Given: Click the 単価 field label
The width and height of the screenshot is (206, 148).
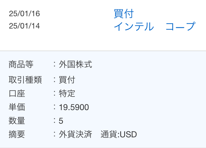Looking at the screenshot, I should click(x=17, y=107).
